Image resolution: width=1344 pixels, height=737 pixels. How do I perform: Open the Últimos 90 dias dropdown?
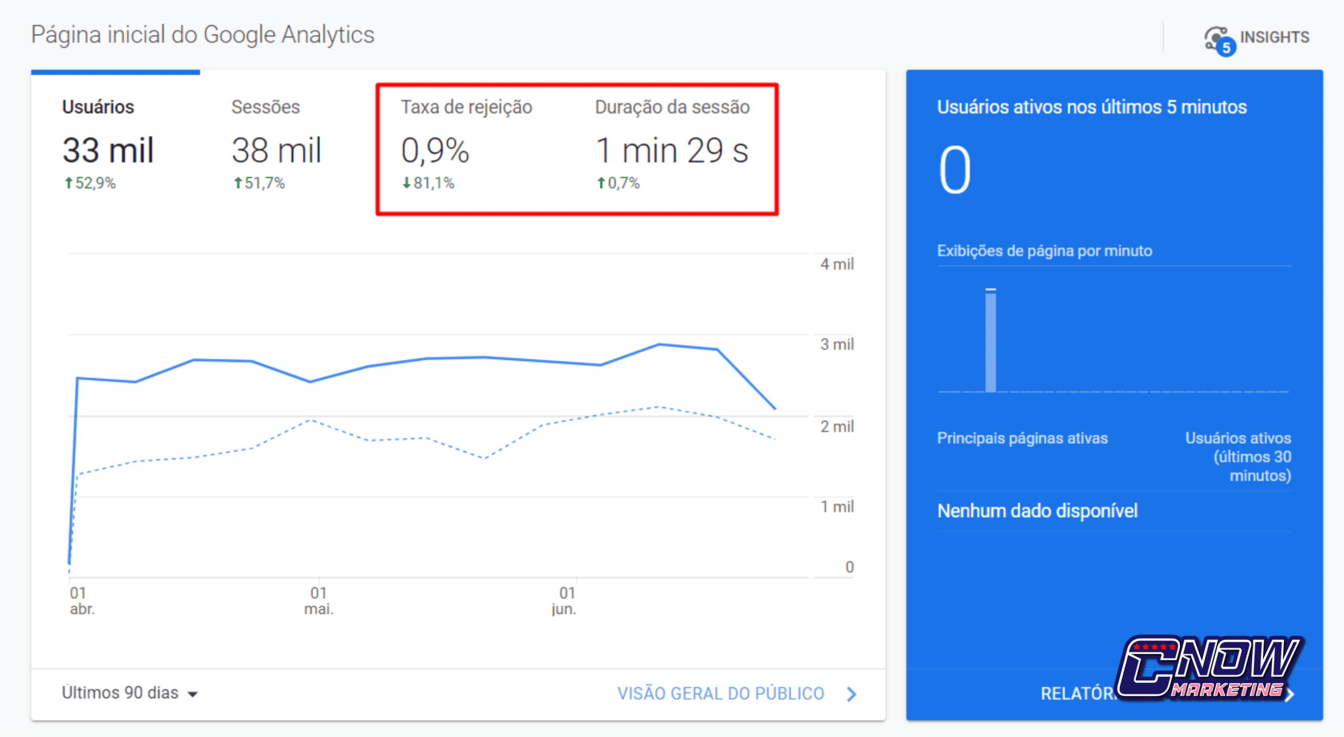(130, 693)
